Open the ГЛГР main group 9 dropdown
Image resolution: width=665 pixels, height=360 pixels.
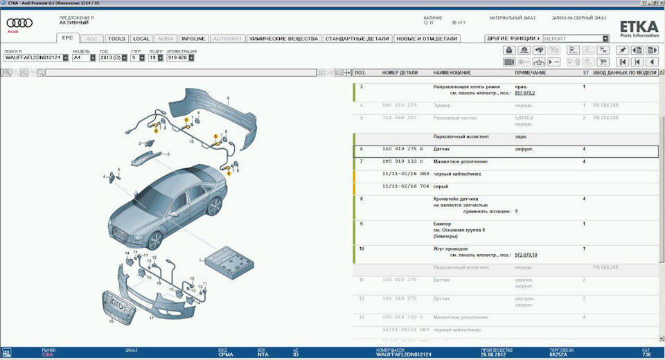coord(143,57)
